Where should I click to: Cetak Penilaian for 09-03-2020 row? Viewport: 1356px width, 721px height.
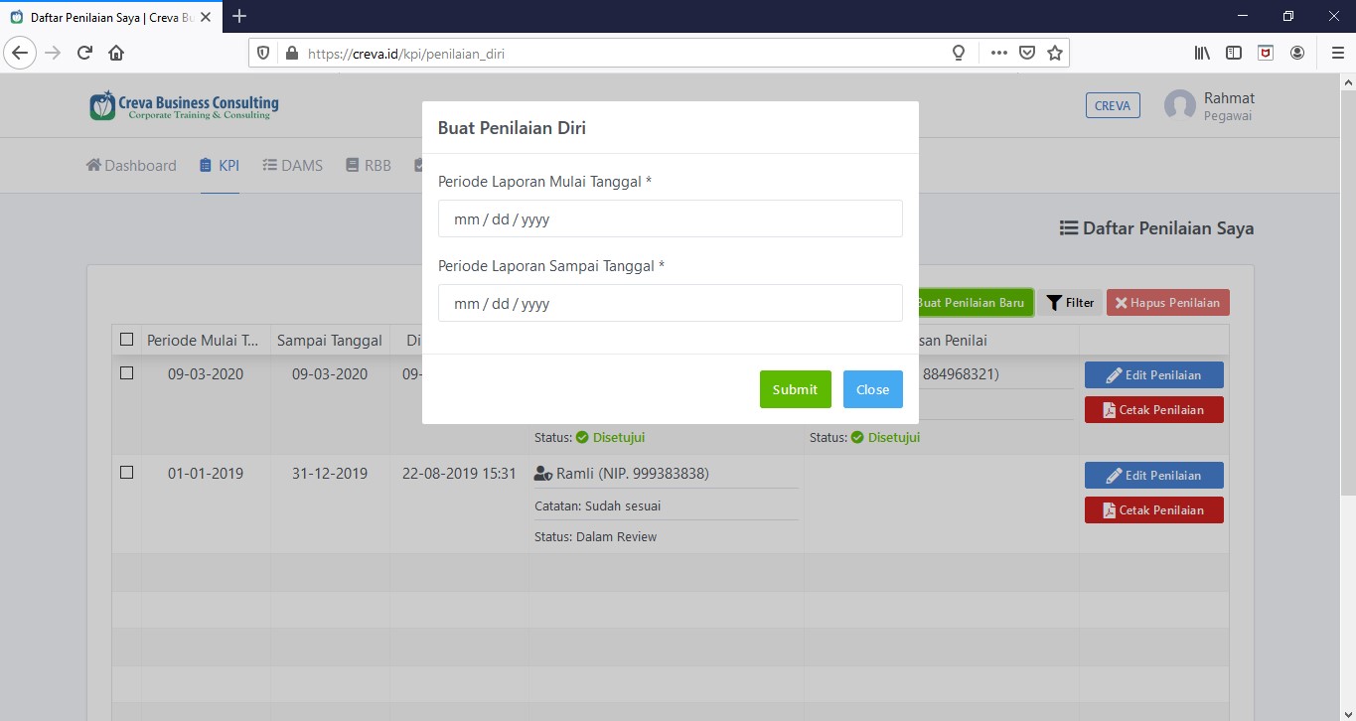1154,410
